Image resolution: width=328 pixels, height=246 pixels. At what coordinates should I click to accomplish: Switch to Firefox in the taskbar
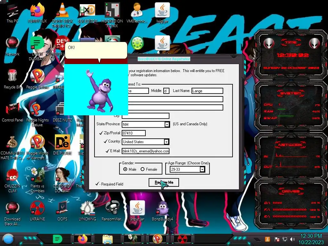(83, 239)
